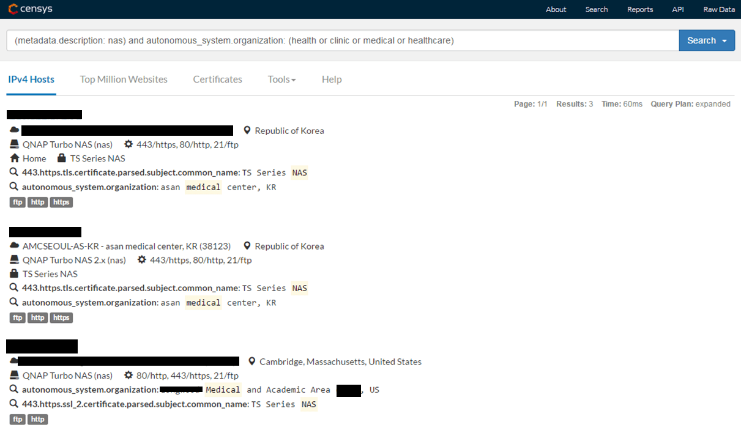Click gear icon next to 443/https first result
This screenshot has width=741, height=433.
tap(128, 144)
